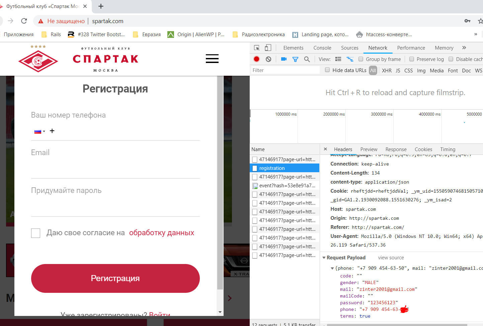This screenshot has height=326, width=483.
Task: Click the DevTools inspect element picker icon
Action: [257, 48]
